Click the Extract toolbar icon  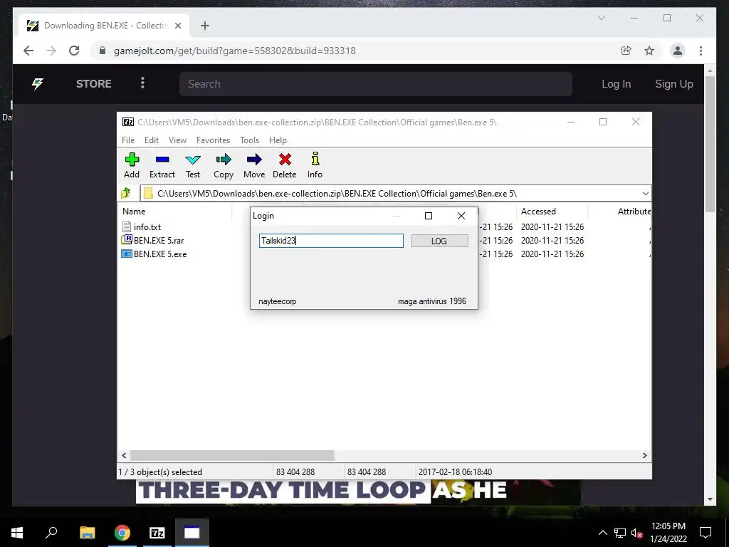pyautogui.click(x=162, y=160)
